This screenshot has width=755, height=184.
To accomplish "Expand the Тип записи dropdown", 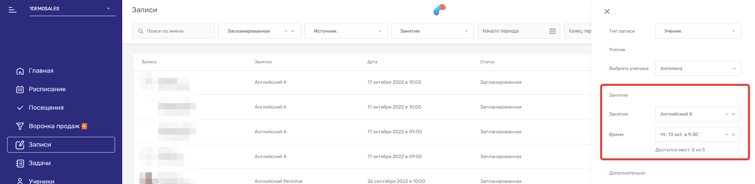I will pyautogui.click(x=698, y=31).
